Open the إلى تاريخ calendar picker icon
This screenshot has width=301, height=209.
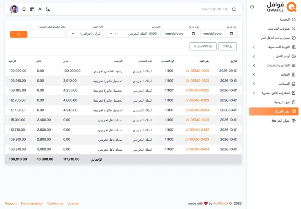click(x=193, y=34)
